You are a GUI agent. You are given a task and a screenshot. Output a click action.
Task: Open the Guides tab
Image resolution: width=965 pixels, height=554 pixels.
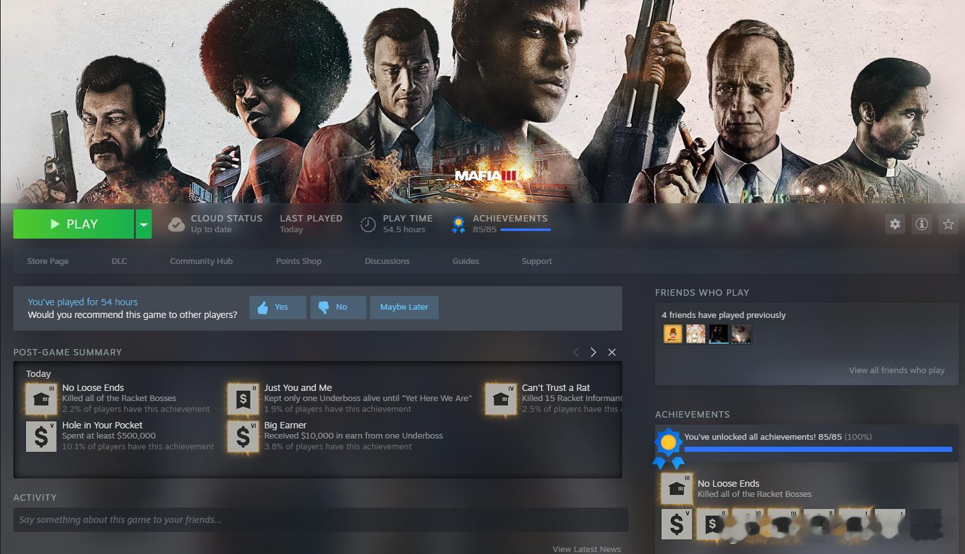pyautogui.click(x=465, y=261)
